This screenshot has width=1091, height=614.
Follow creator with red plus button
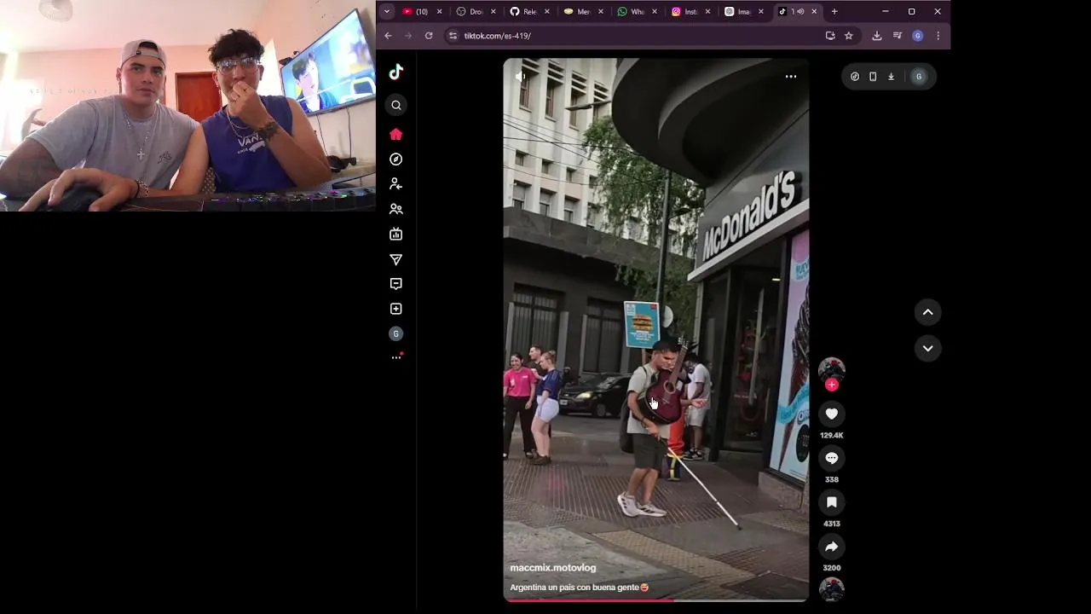[832, 385]
